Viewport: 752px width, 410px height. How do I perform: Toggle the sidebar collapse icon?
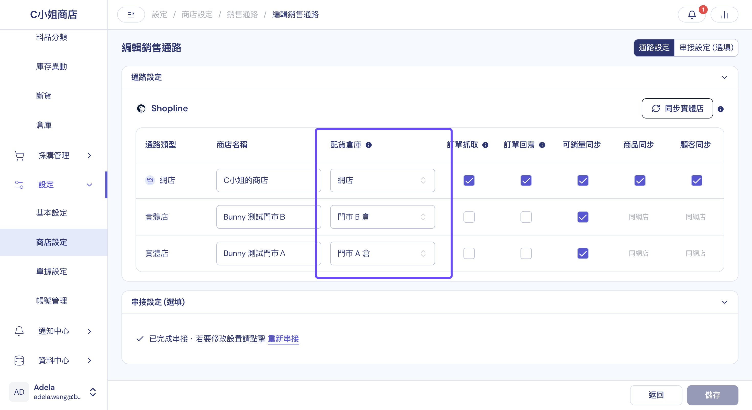131,15
